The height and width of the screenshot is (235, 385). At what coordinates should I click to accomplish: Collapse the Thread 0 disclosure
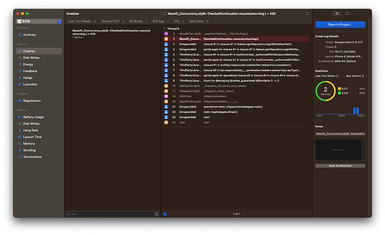pos(165,28)
